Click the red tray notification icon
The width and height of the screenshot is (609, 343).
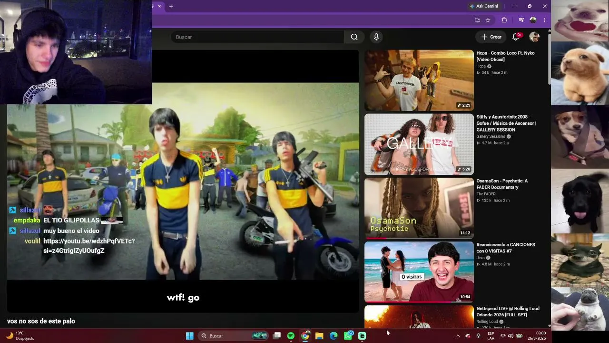[468, 336]
